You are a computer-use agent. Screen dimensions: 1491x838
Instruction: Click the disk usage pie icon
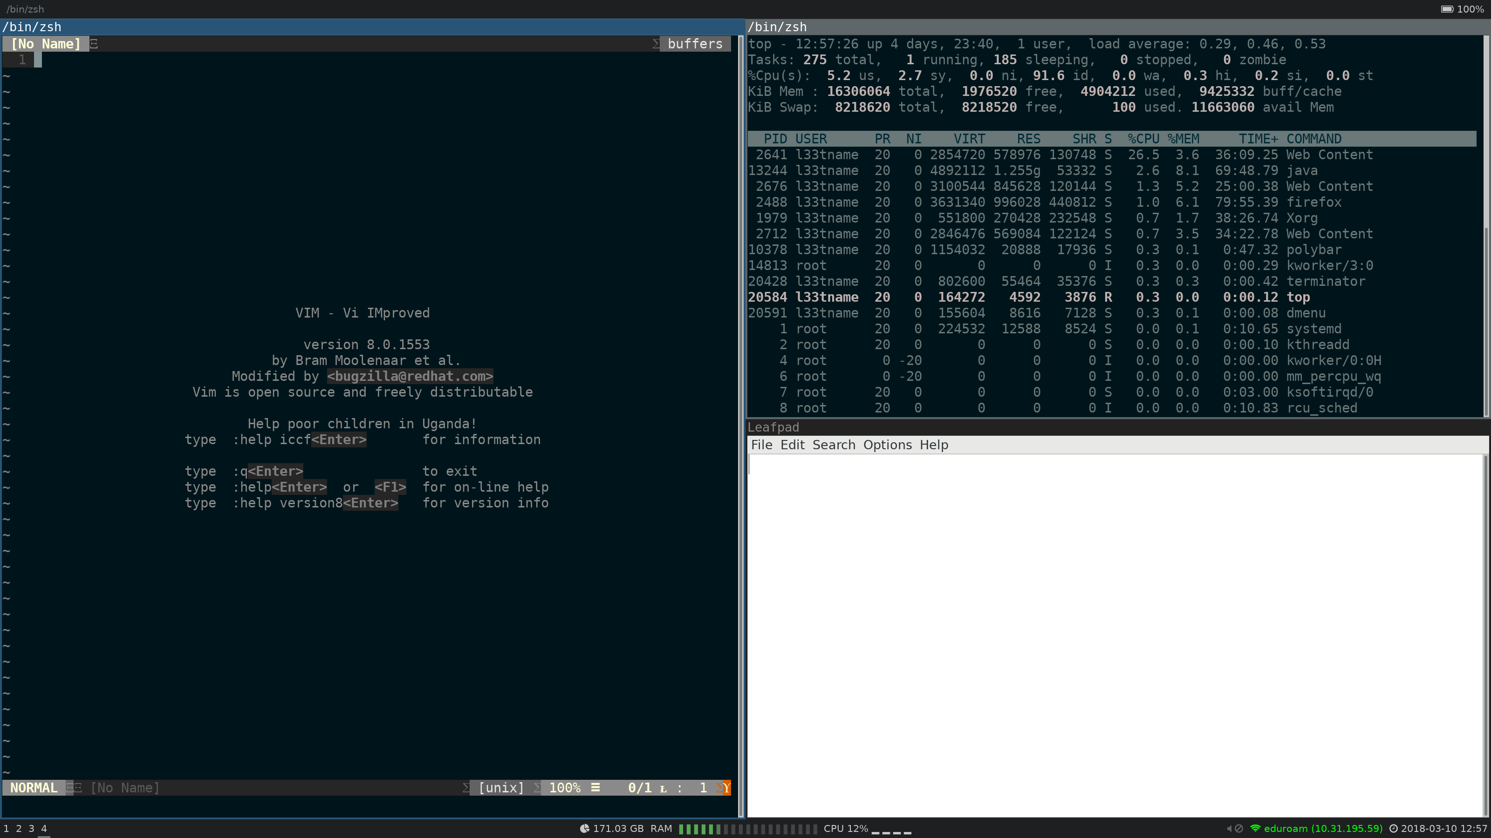[585, 828]
